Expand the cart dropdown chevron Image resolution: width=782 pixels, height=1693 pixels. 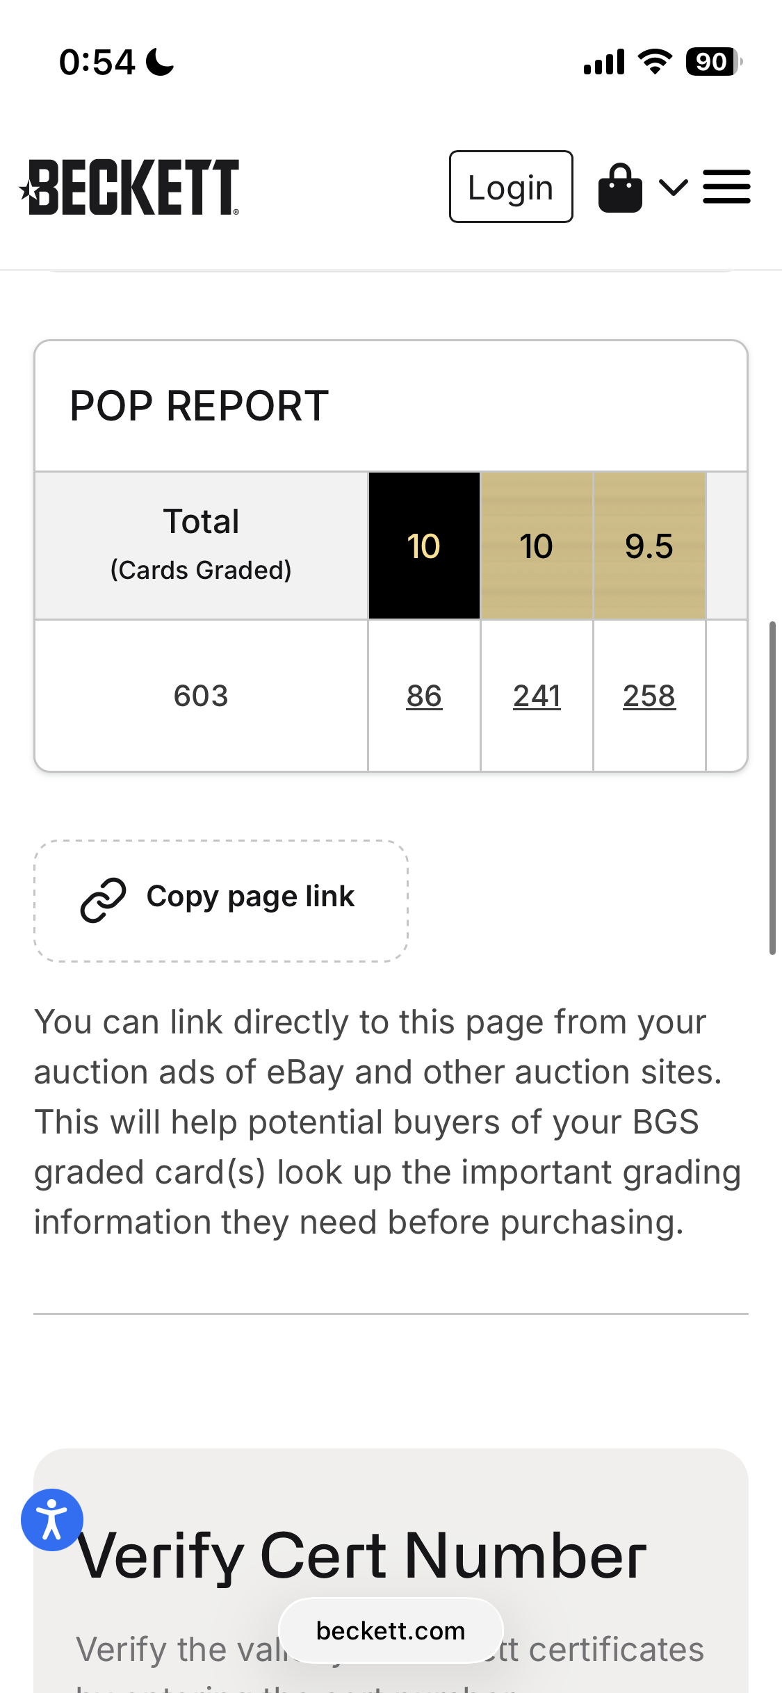point(673,187)
